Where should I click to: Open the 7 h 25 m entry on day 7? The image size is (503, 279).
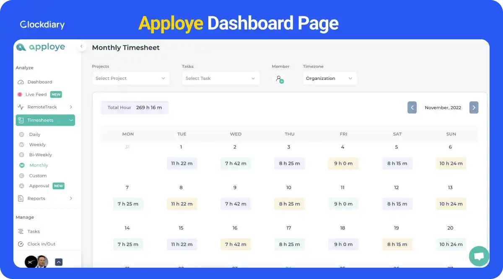(x=128, y=204)
